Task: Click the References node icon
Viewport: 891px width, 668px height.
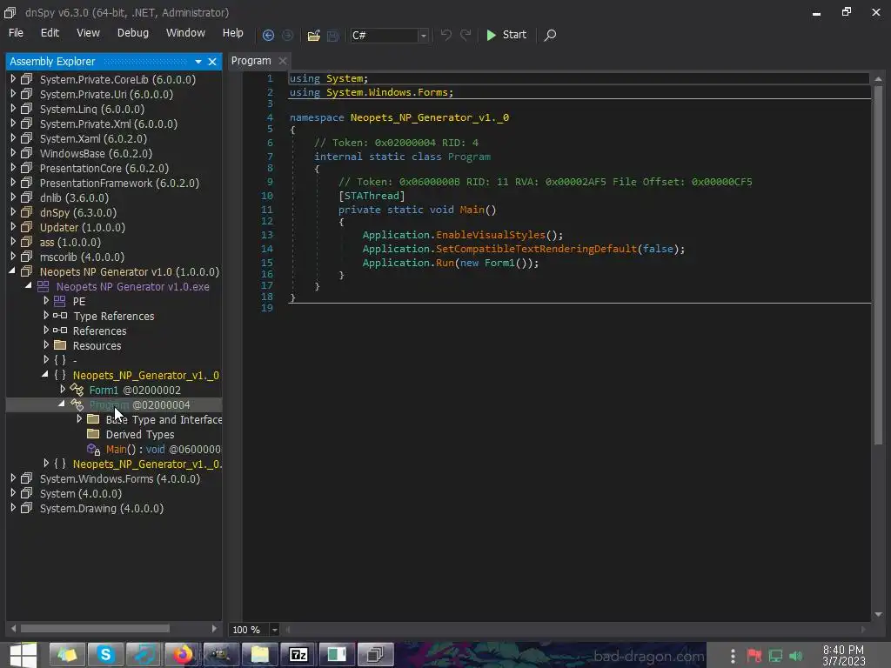Action: pos(60,331)
